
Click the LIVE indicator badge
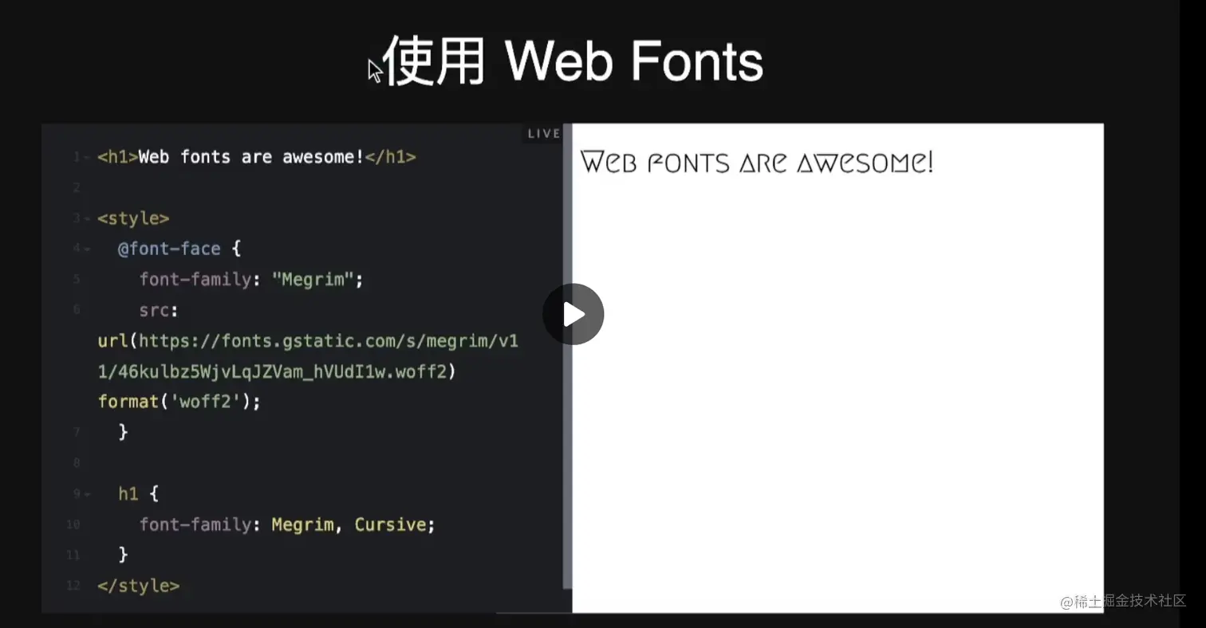click(x=544, y=133)
